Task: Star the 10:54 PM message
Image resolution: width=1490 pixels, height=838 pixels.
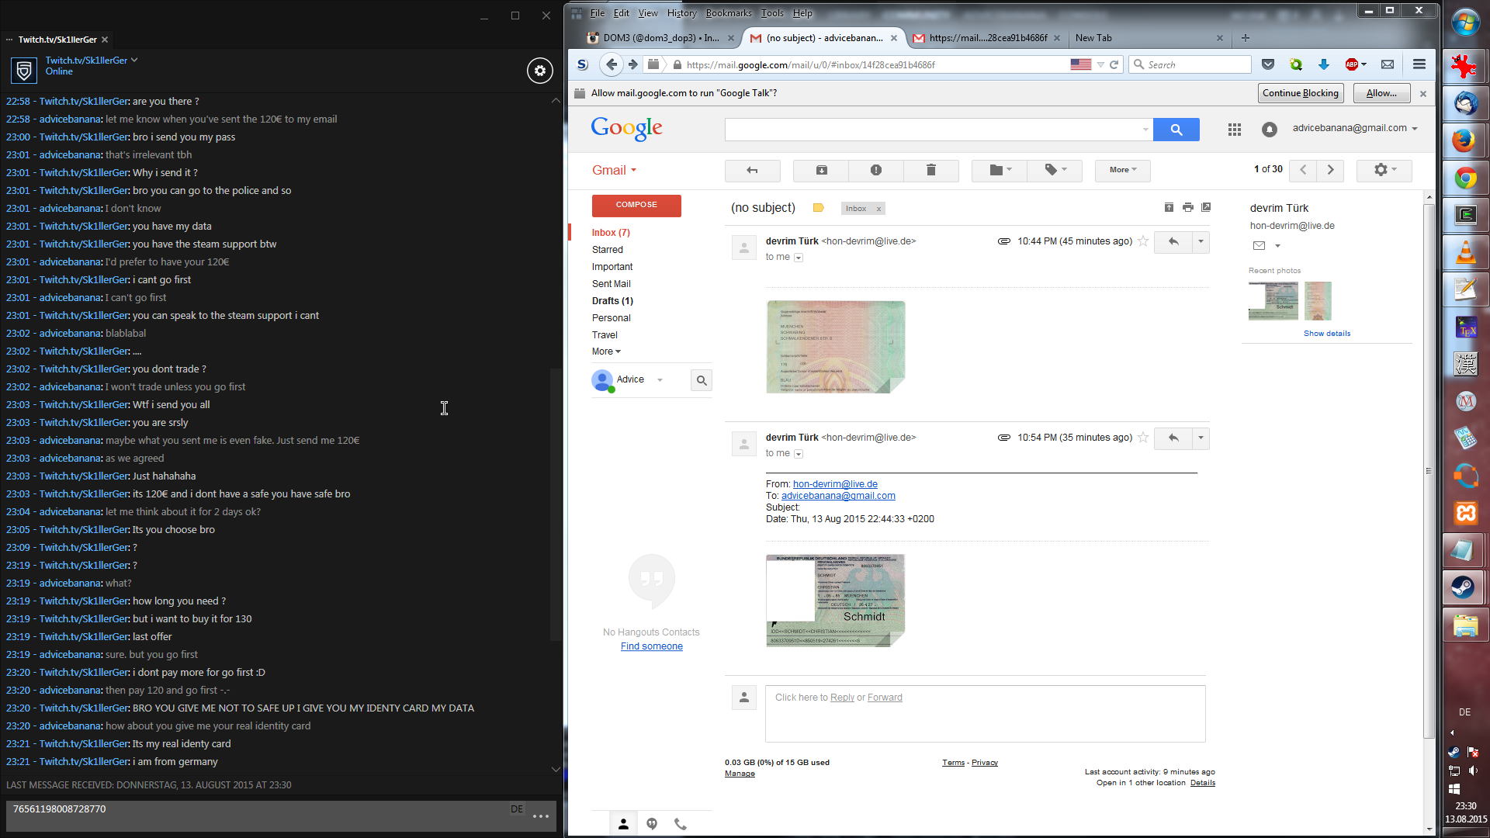Action: (x=1143, y=438)
